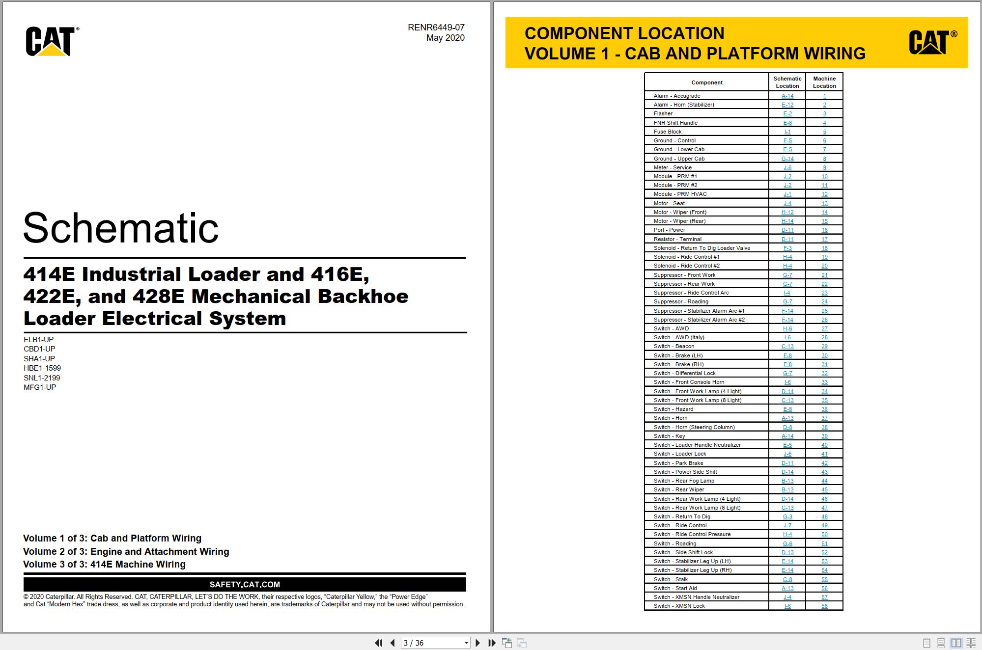Toggle two-page facing layout
Viewport: 982px width, 650px height.
point(956,643)
